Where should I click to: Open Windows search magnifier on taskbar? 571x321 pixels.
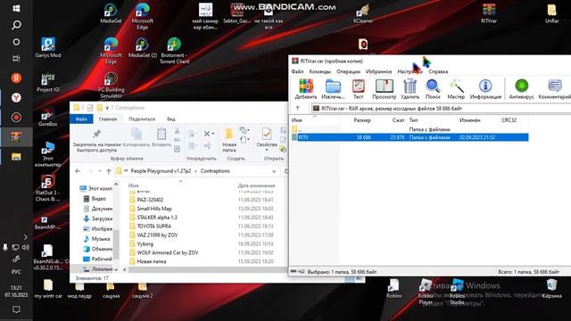click(x=16, y=25)
